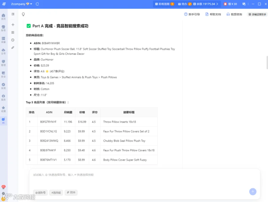Screen dimensions: 268x202
Task: Open the 服务 services sidebar item
Action: tap(3, 98)
